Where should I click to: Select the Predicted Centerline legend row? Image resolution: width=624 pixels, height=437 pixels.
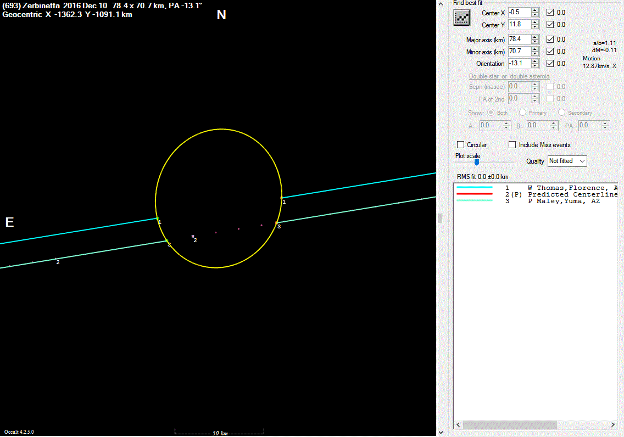point(535,194)
